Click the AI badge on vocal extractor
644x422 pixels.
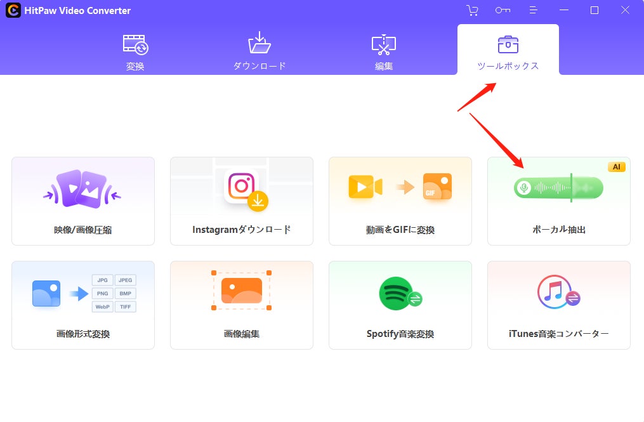[617, 167]
